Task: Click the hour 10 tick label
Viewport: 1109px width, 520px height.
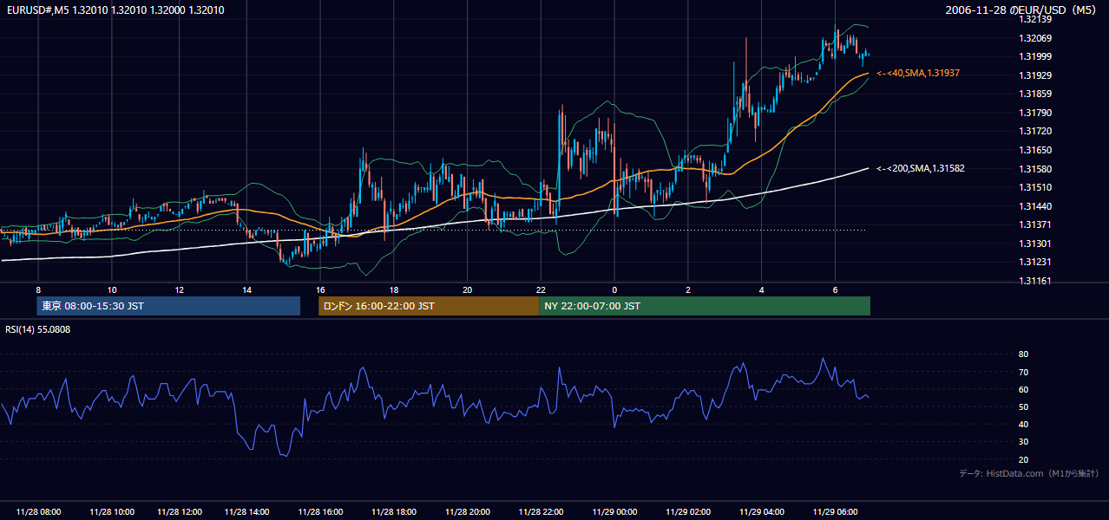Action: coord(112,289)
